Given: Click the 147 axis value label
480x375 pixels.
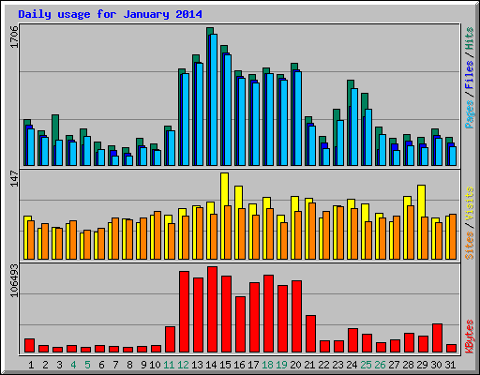Looking at the screenshot, I should [x=14, y=178].
